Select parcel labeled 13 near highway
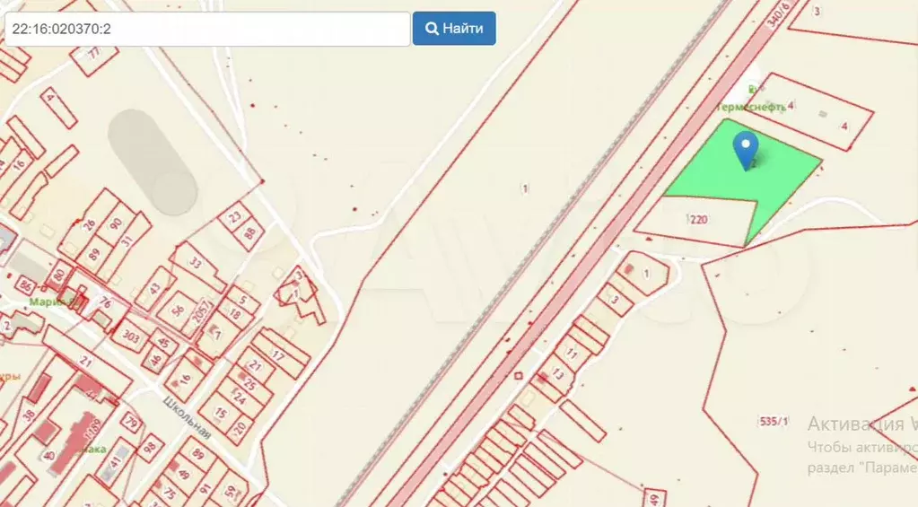The height and width of the screenshot is (507, 918). (556, 373)
